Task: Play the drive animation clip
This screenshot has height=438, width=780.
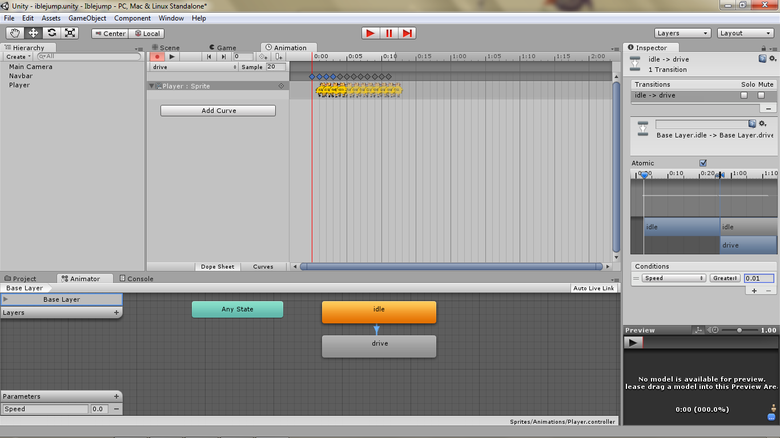Action: pyautogui.click(x=172, y=56)
